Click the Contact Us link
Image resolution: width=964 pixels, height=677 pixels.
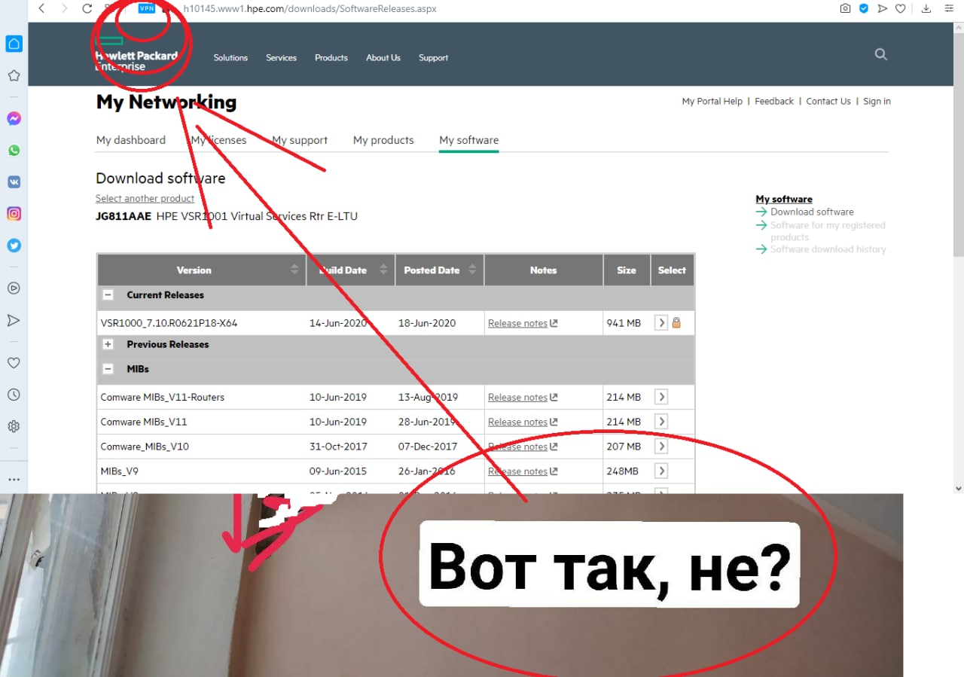click(x=828, y=102)
